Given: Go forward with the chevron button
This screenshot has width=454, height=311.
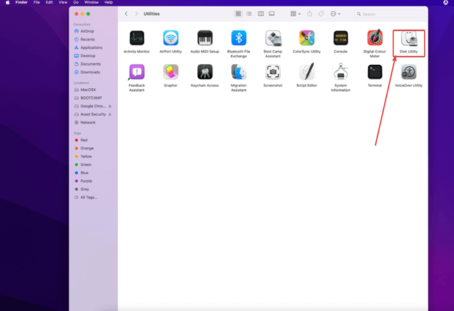Looking at the screenshot, I should point(136,14).
